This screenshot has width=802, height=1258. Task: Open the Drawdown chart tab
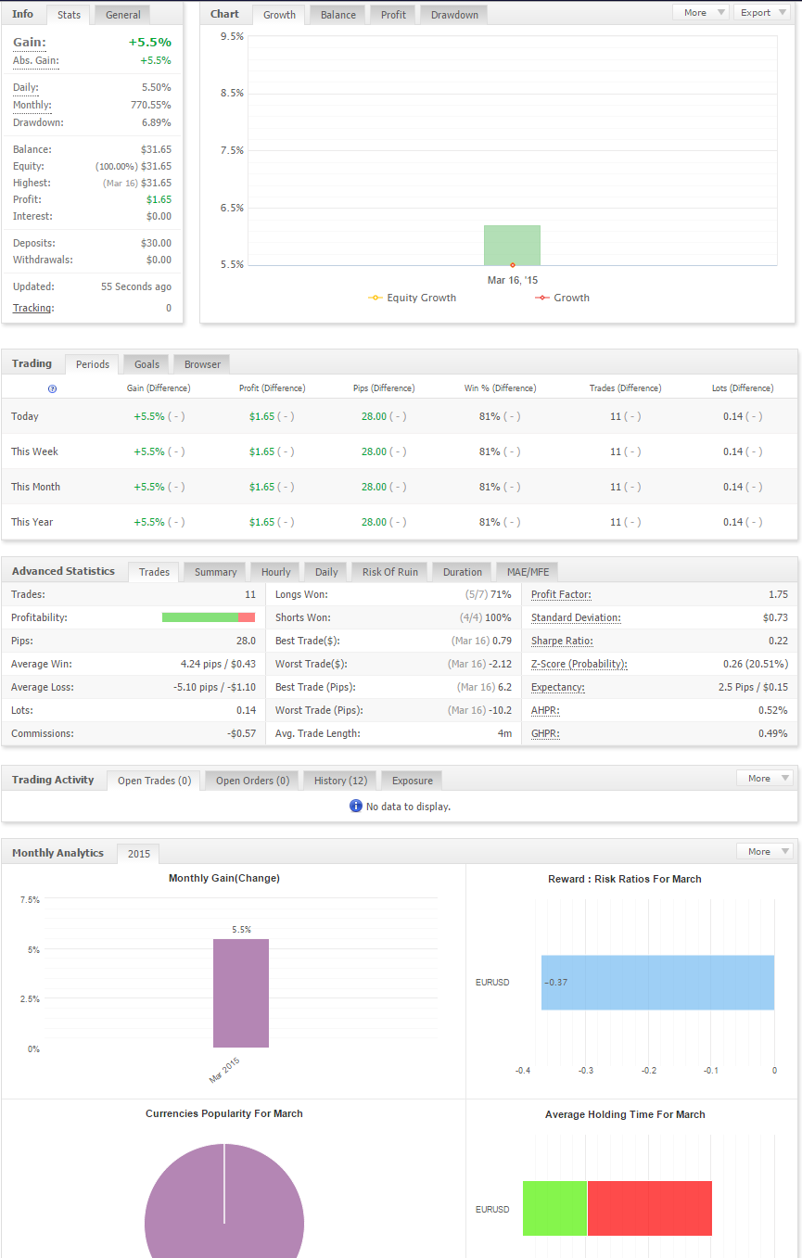(454, 15)
